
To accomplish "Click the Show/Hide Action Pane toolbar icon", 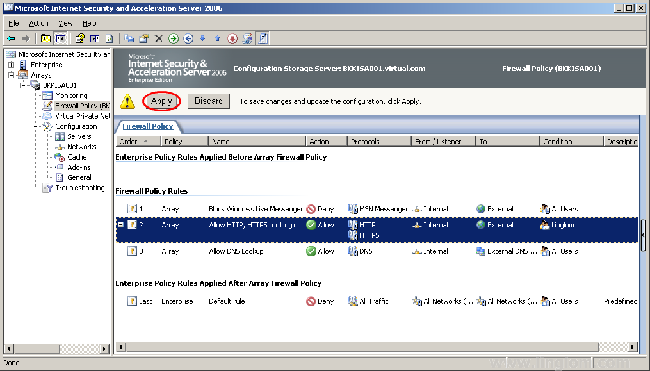I will [95, 38].
